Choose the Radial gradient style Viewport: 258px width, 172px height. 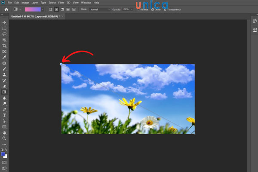pos(56,9)
